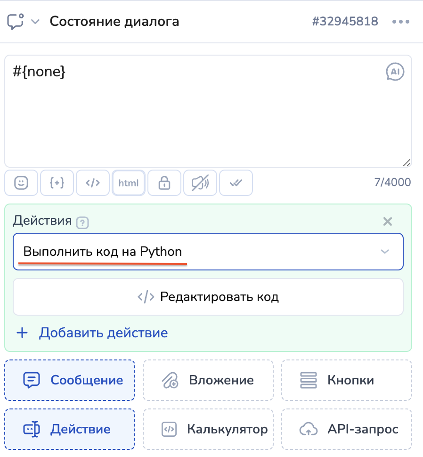Remove the Действия block with the X
This screenshot has width=423, height=457.
point(387,221)
